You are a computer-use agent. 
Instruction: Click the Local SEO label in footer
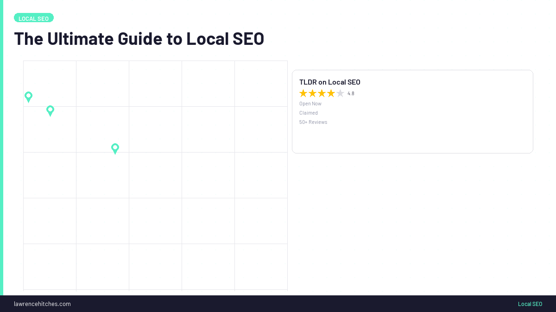[530, 304]
